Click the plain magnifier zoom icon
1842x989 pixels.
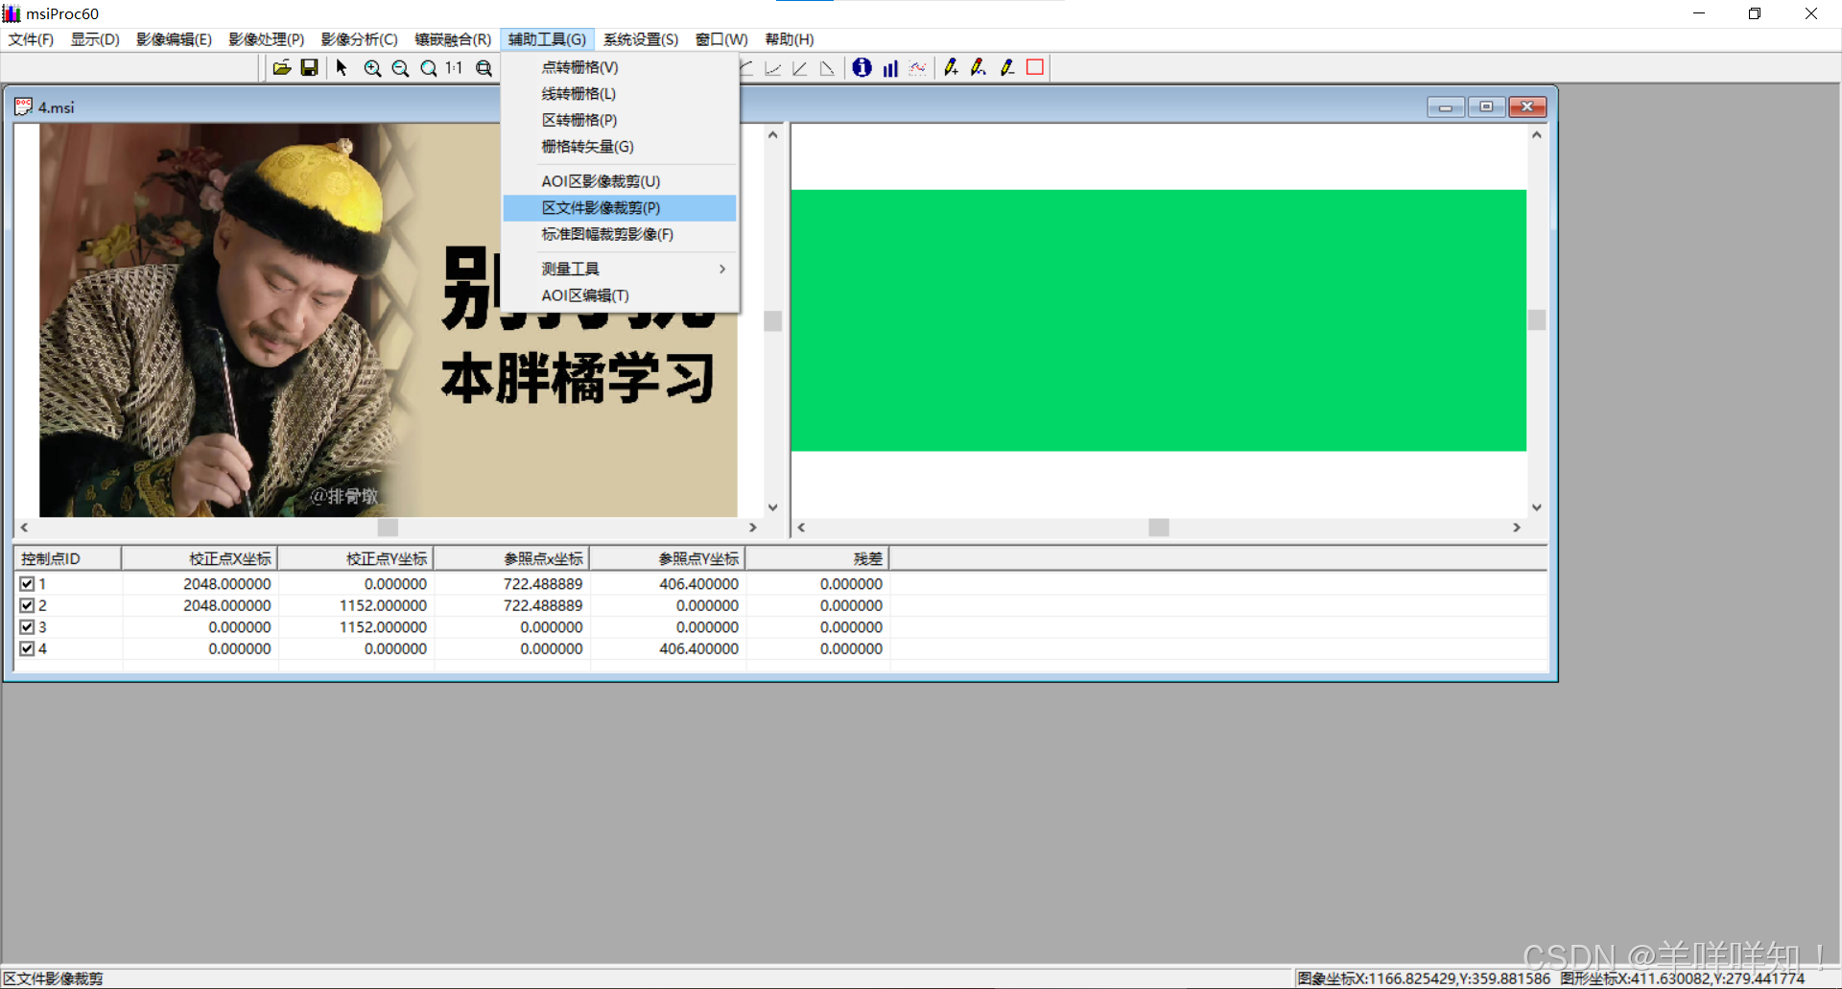click(x=428, y=68)
